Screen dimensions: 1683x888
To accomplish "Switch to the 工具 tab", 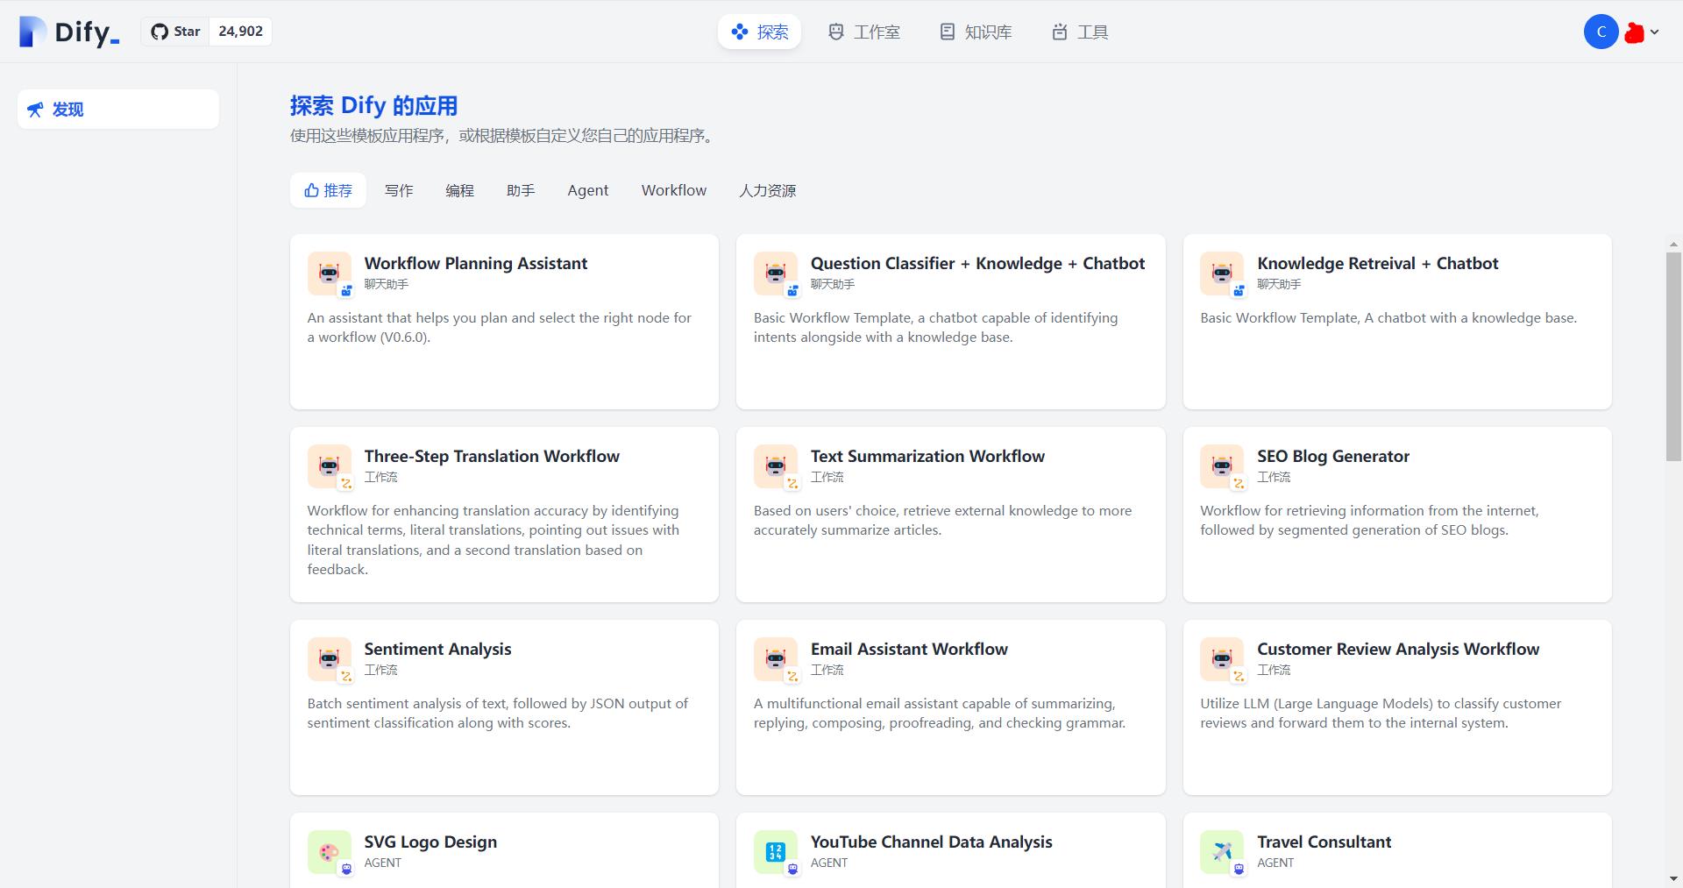I will 1080,32.
